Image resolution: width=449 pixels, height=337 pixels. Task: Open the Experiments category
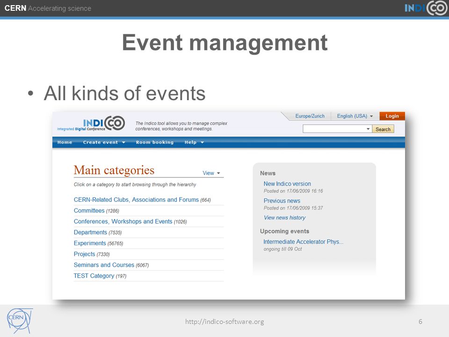[x=90, y=243]
